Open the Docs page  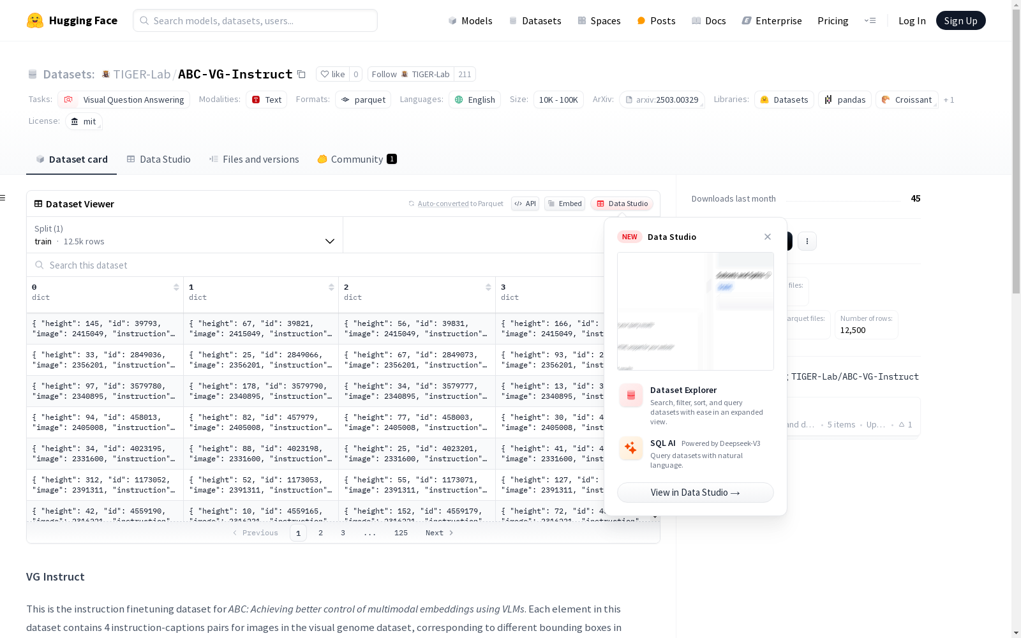click(x=709, y=20)
